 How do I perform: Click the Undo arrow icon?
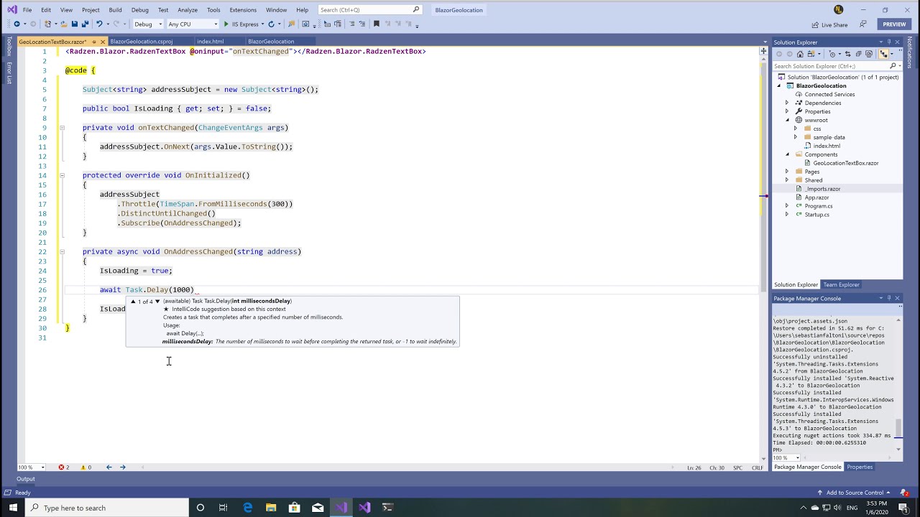tap(99, 24)
